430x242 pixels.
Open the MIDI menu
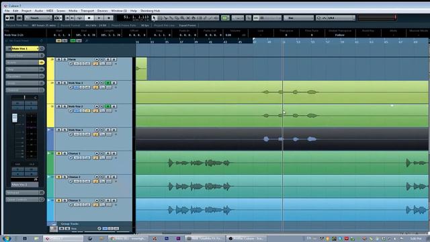pyautogui.click(x=50, y=11)
